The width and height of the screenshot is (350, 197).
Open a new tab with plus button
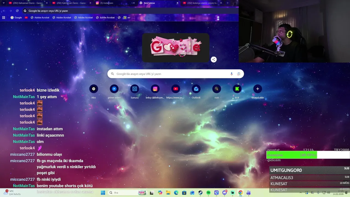click(x=227, y=3)
